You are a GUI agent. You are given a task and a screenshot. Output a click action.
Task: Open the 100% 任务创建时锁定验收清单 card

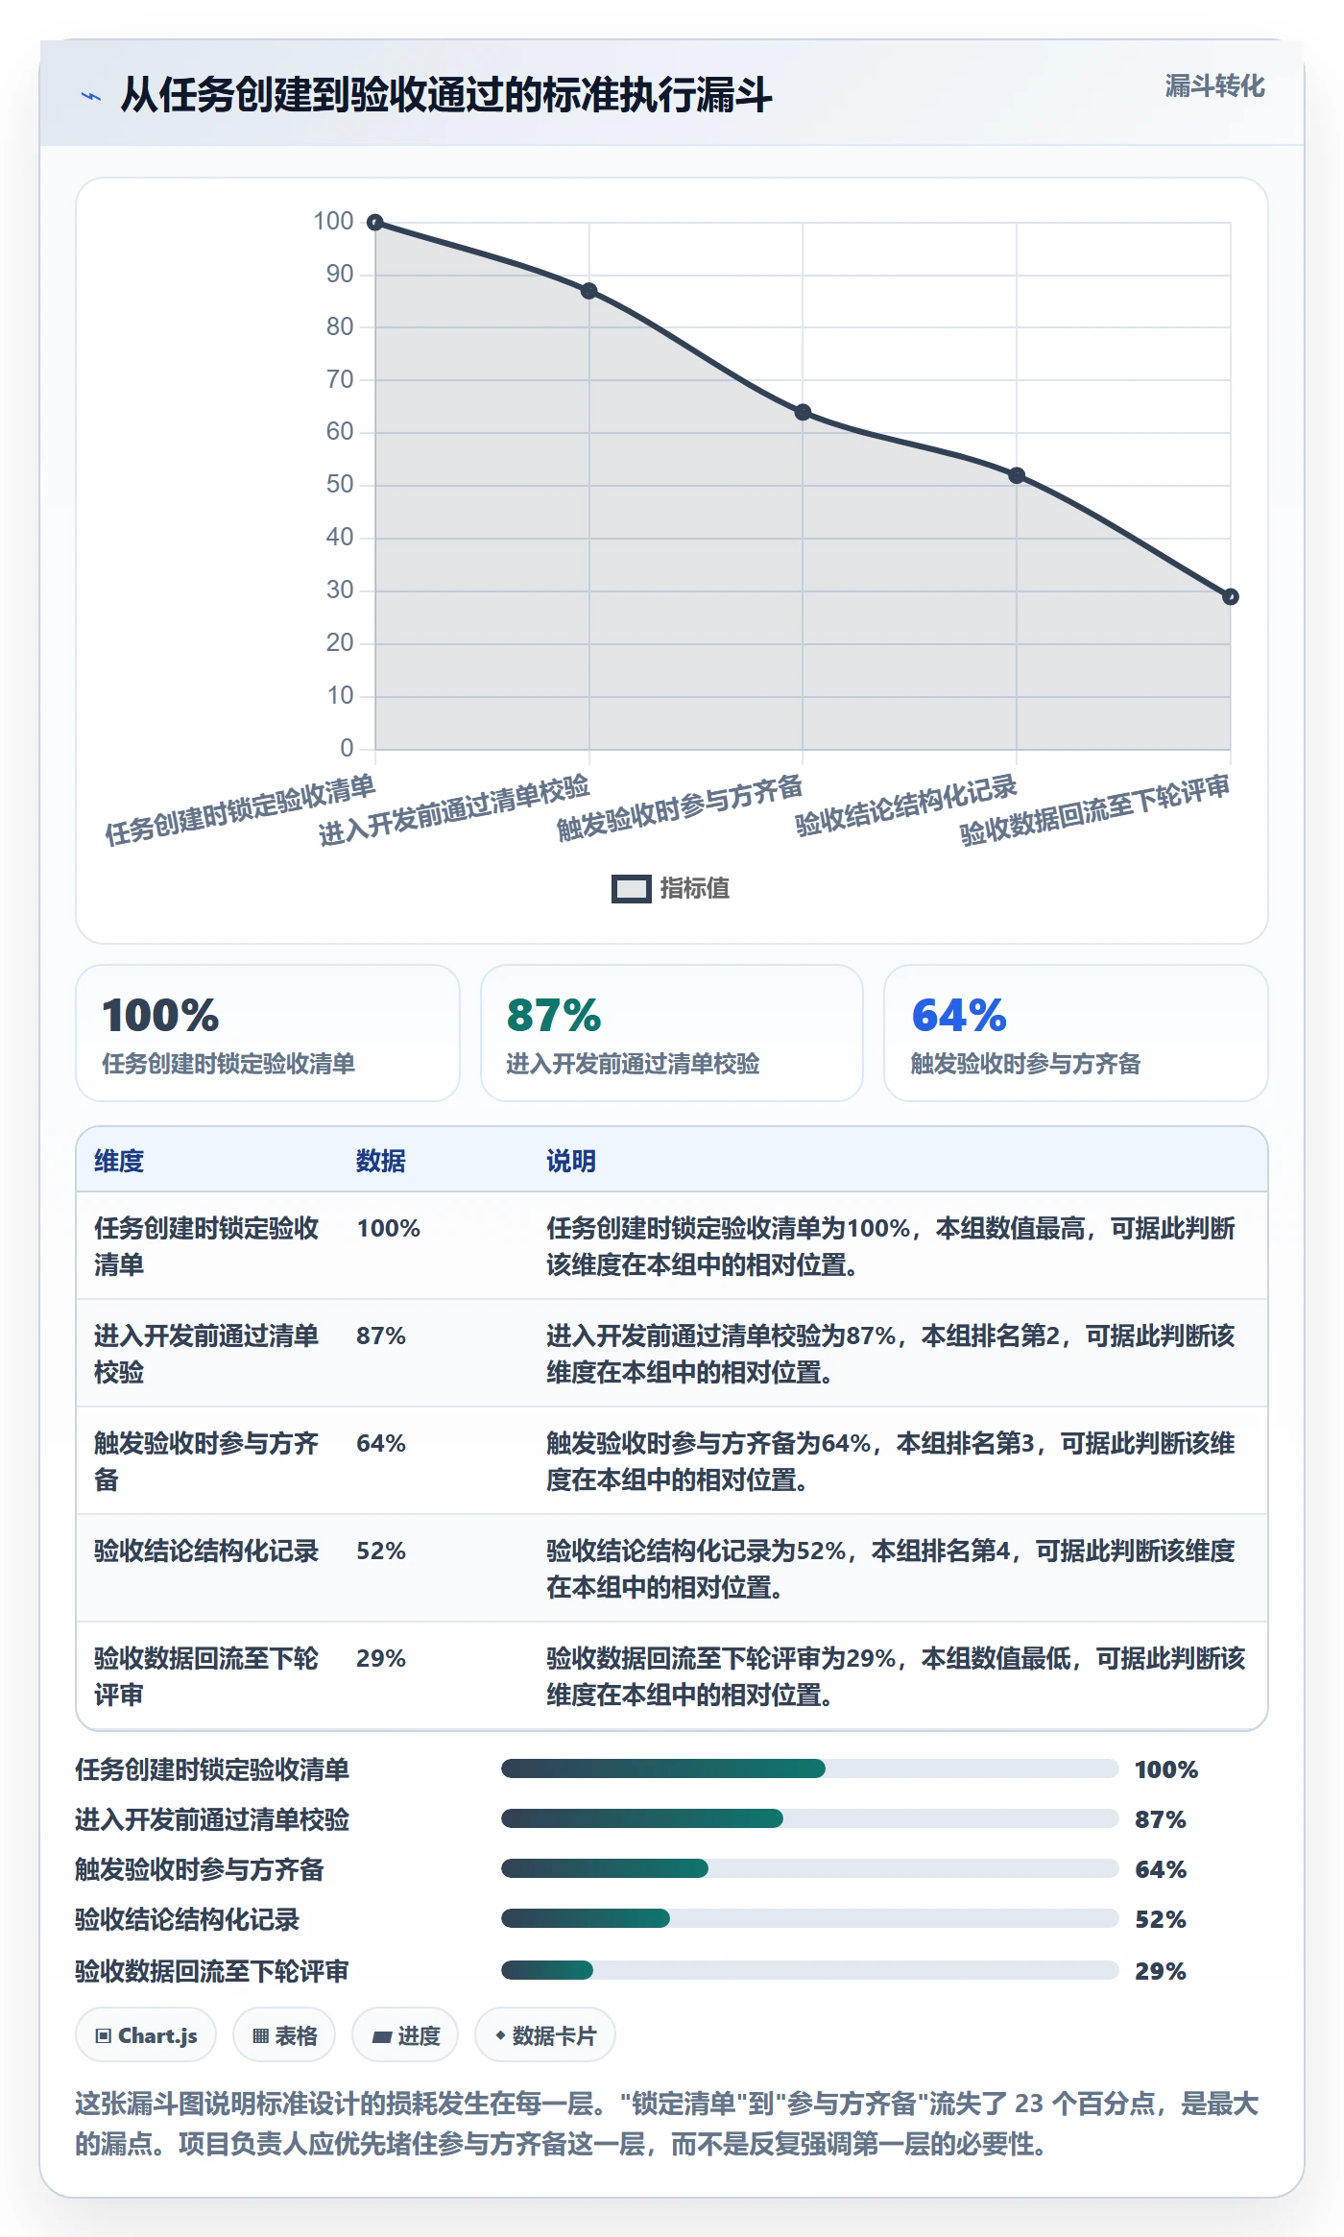click(268, 1033)
